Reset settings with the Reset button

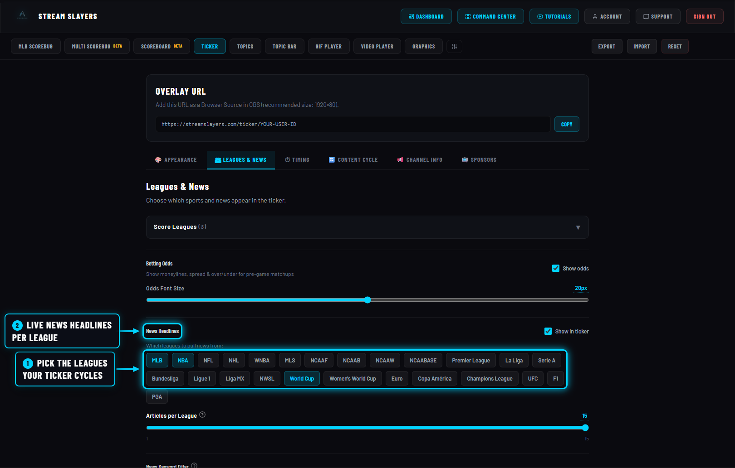(x=675, y=46)
